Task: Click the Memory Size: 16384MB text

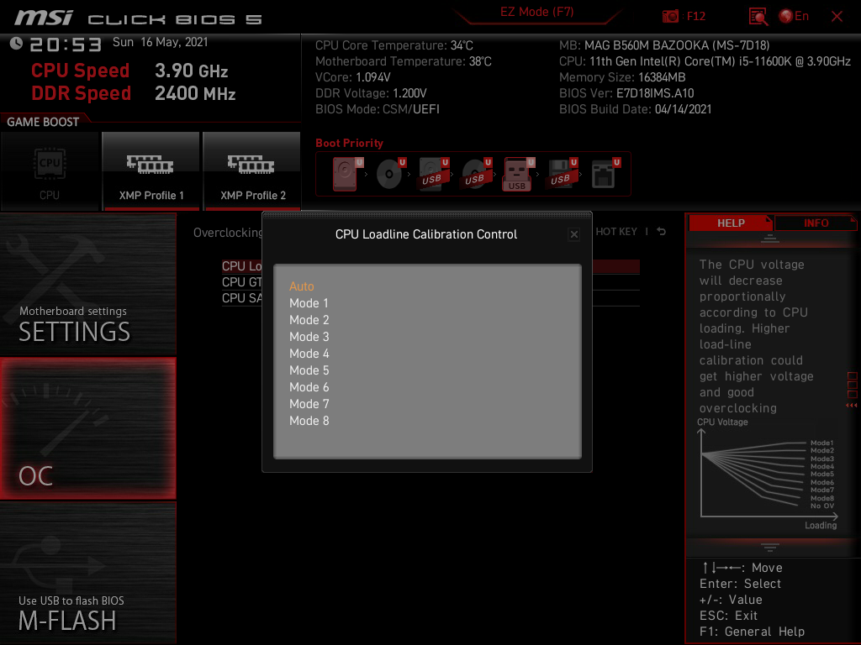Action: tap(622, 77)
